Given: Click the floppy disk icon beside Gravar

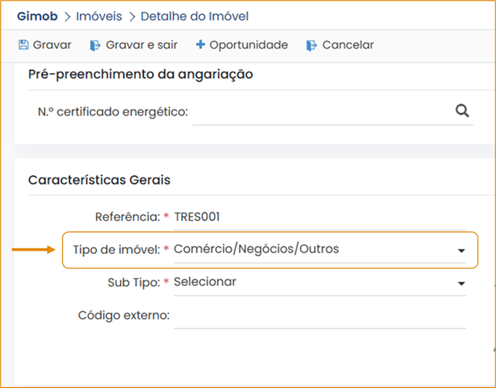Looking at the screenshot, I should 23,46.
